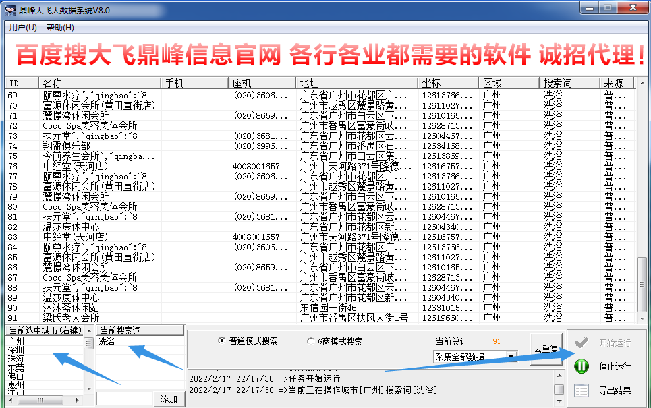The height and width of the screenshot is (408, 651).
Task: Click the 名称 column header
Action: (100, 83)
